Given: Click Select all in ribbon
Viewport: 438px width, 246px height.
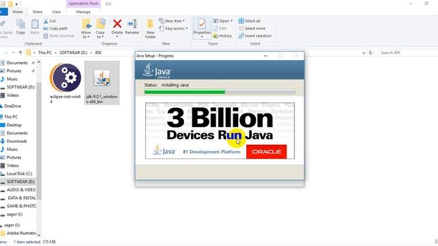Looking at the screenshot, I should (249, 21).
